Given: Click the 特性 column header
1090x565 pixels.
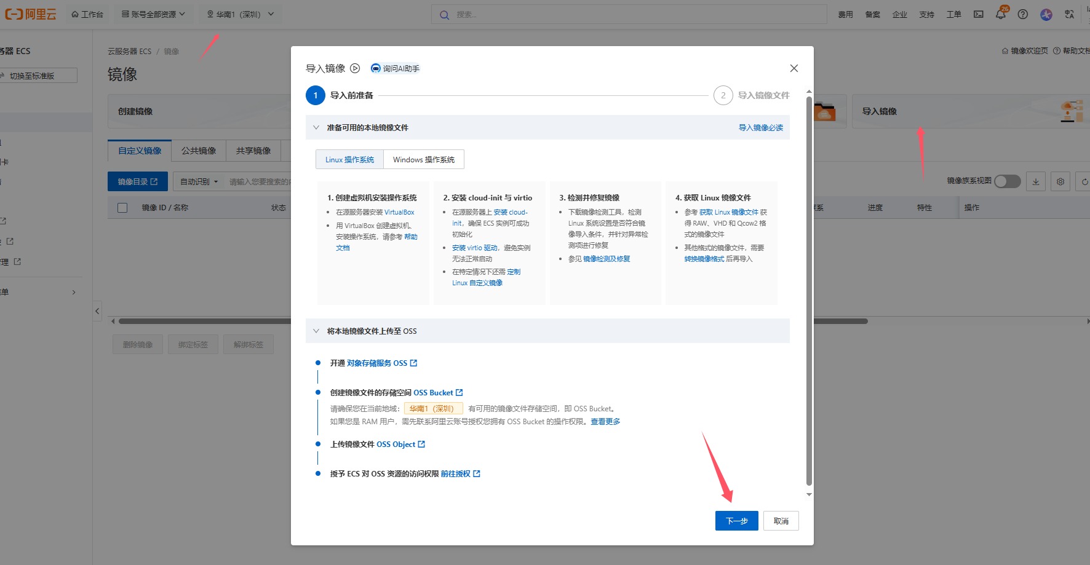Looking at the screenshot, I should [925, 208].
